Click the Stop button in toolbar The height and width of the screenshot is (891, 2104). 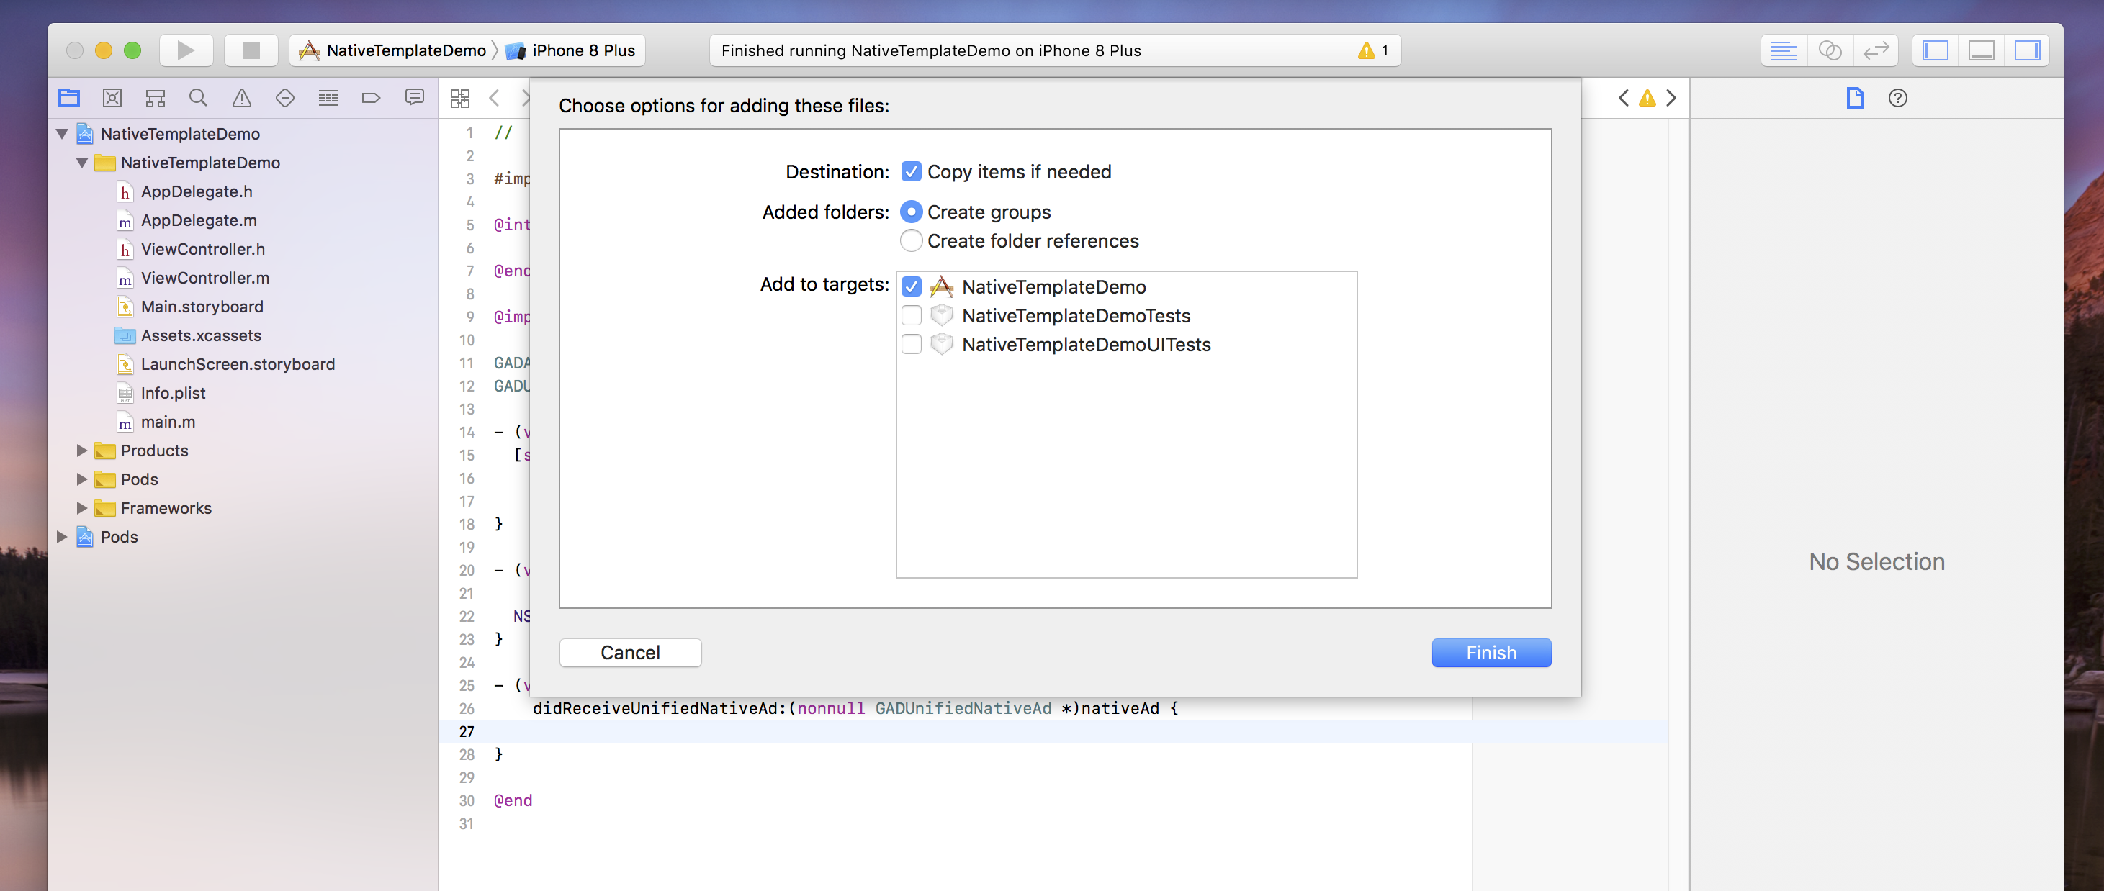point(251,50)
